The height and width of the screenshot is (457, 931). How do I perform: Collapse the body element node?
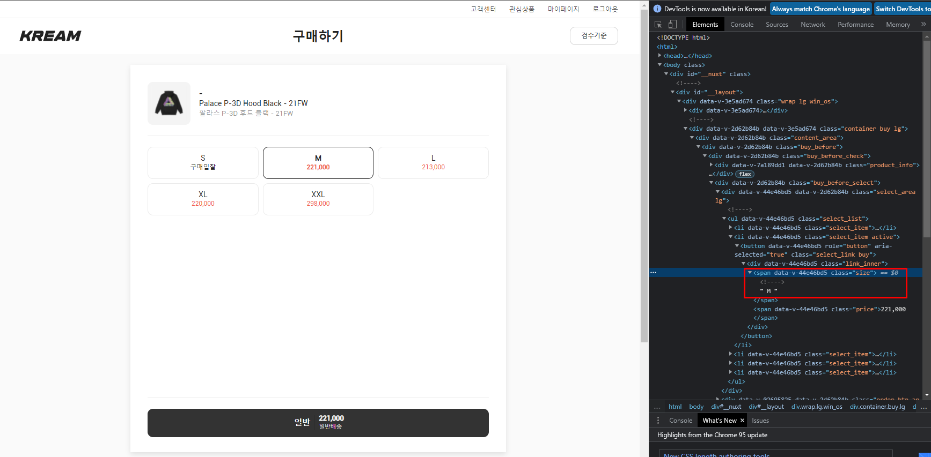(x=660, y=65)
